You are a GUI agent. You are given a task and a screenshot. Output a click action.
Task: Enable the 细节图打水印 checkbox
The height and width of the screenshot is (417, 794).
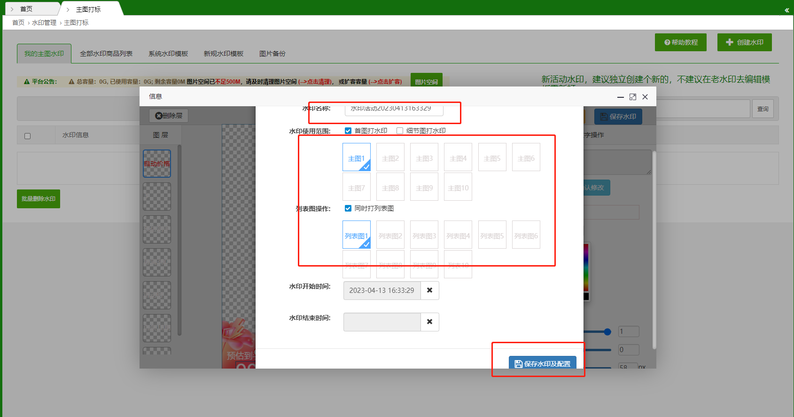[x=400, y=131]
